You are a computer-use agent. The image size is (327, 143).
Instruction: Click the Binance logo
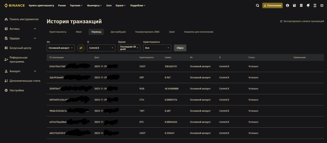(x=14, y=5)
